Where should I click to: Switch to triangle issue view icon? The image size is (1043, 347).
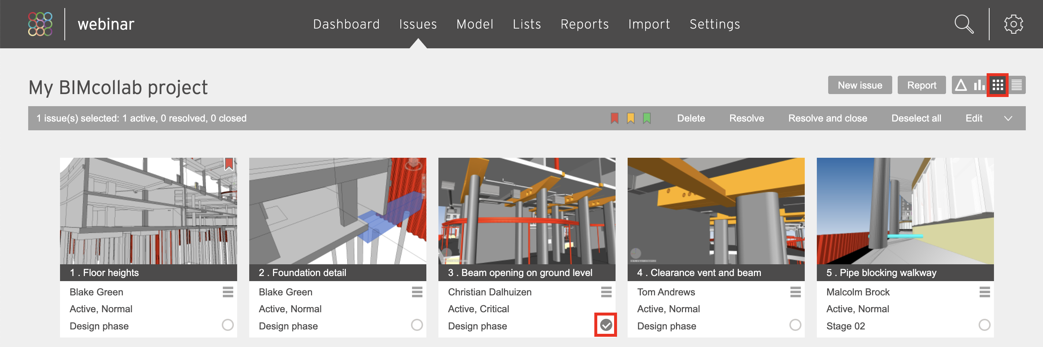960,85
